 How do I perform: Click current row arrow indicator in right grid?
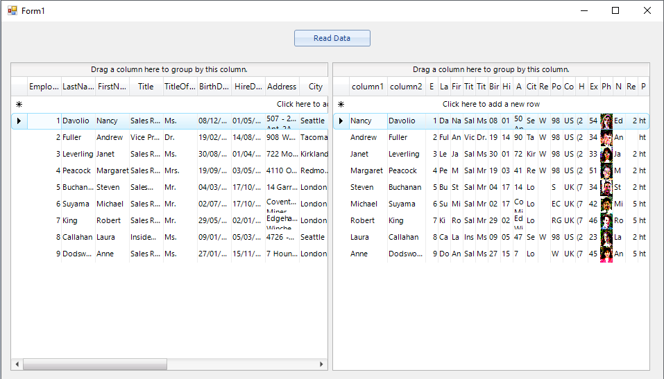pyautogui.click(x=341, y=121)
